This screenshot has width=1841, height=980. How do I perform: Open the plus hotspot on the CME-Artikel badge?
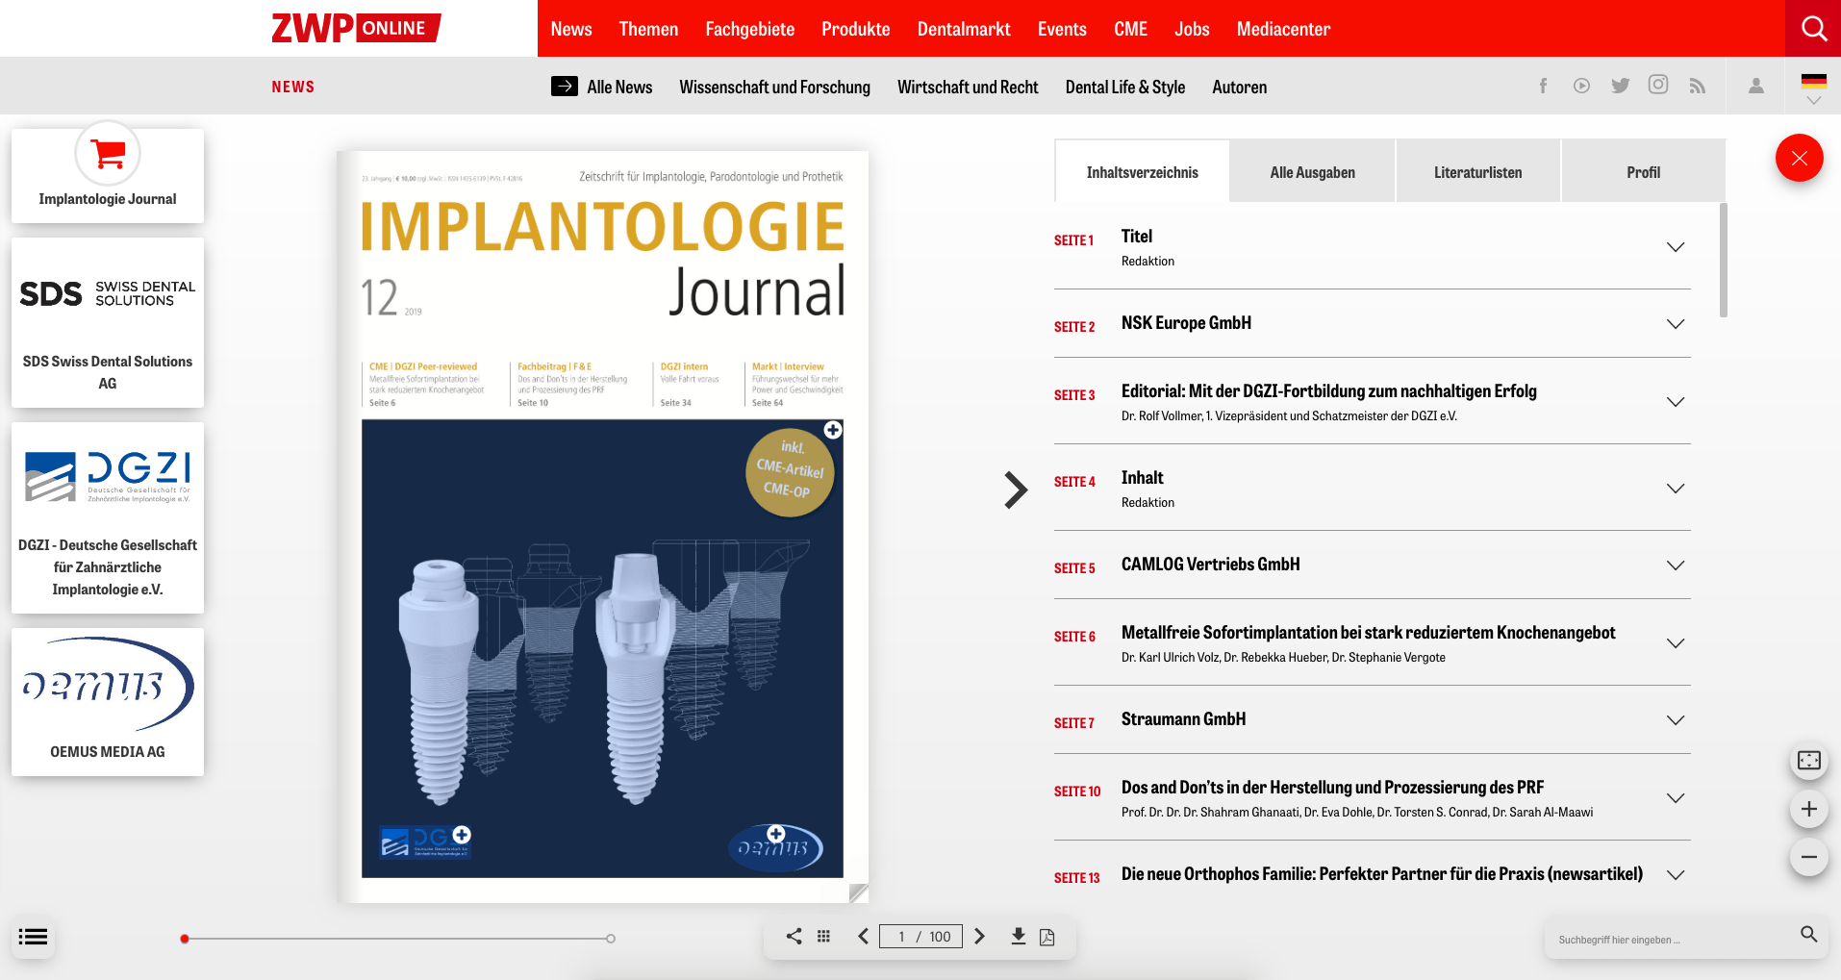[x=833, y=430]
